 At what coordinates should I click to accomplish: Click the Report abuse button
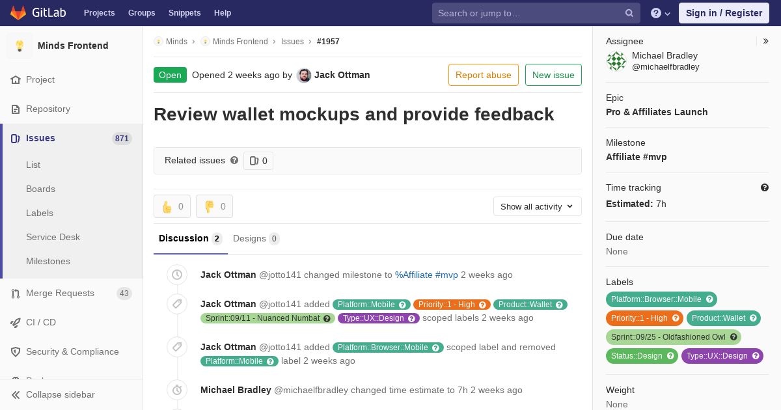coord(484,75)
